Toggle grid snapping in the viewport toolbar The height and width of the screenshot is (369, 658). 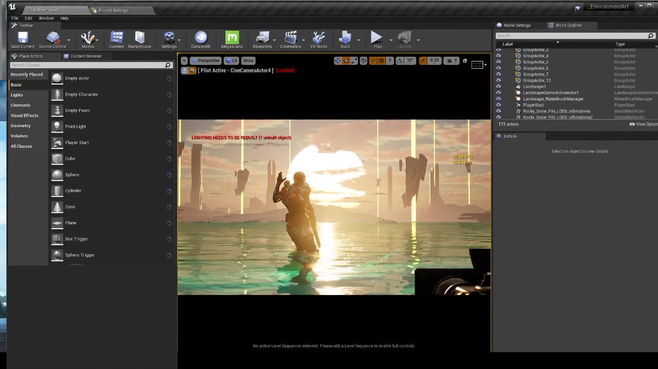pyautogui.click(x=381, y=61)
